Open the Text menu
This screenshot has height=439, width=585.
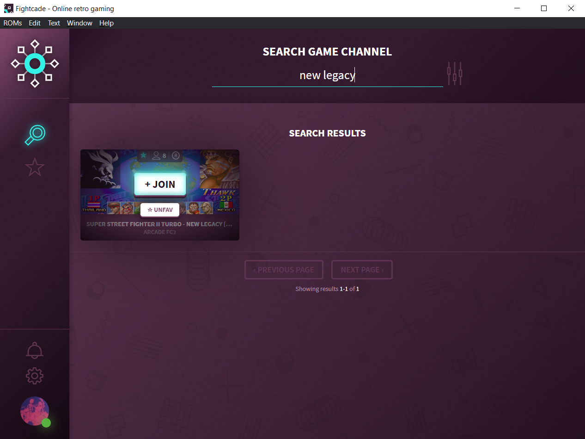point(54,23)
